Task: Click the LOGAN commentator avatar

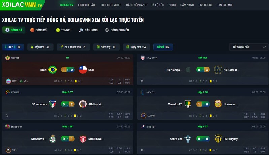Action: coord(144,116)
